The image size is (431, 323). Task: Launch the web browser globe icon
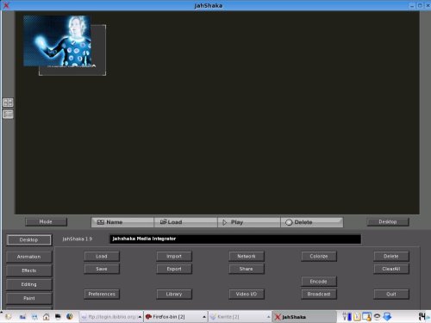[x=69, y=317]
